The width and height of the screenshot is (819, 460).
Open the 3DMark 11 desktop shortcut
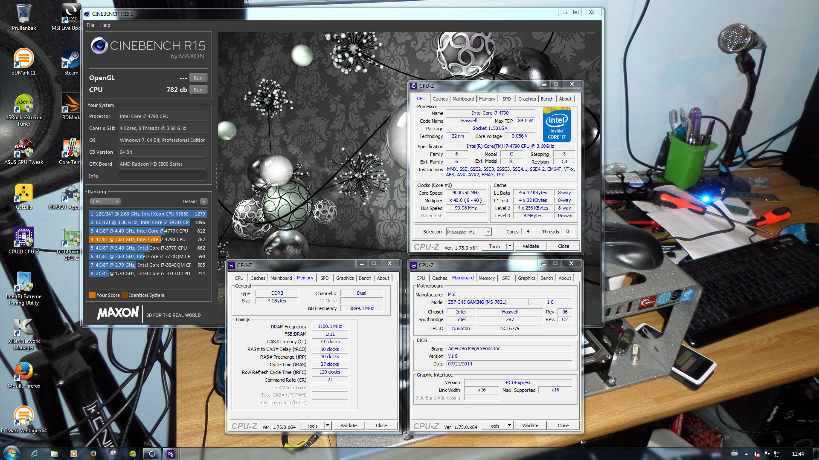24,62
